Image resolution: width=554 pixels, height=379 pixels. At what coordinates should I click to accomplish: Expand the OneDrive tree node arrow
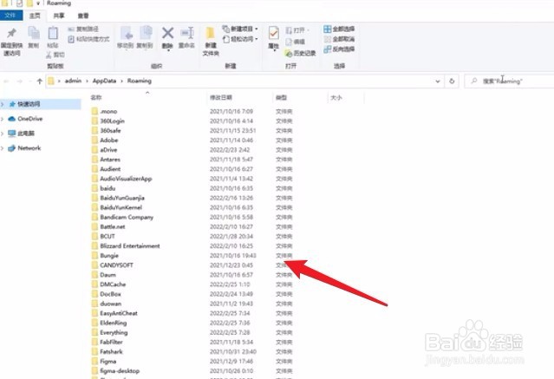click(3, 119)
